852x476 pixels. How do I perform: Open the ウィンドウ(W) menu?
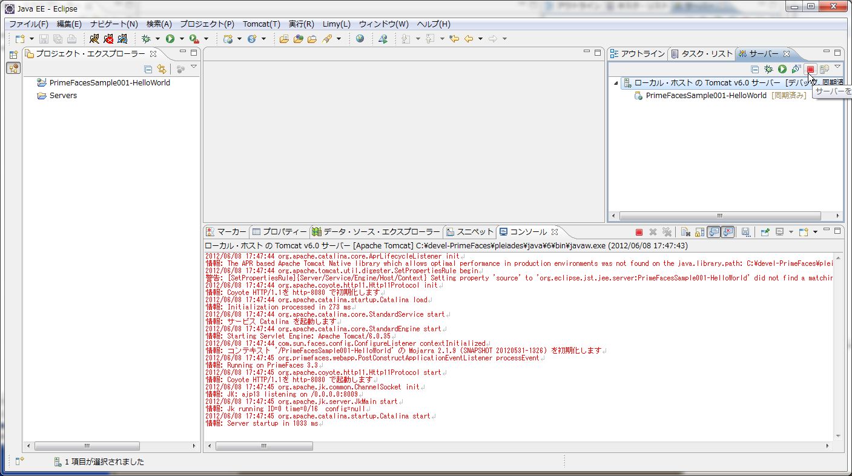[x=383, y=24]
